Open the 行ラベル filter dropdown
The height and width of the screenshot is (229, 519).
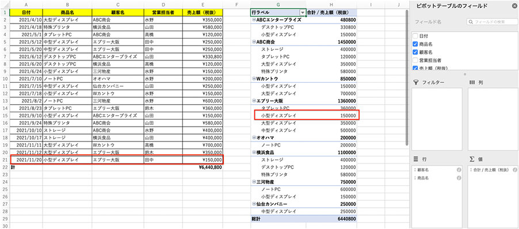[302, 13]
